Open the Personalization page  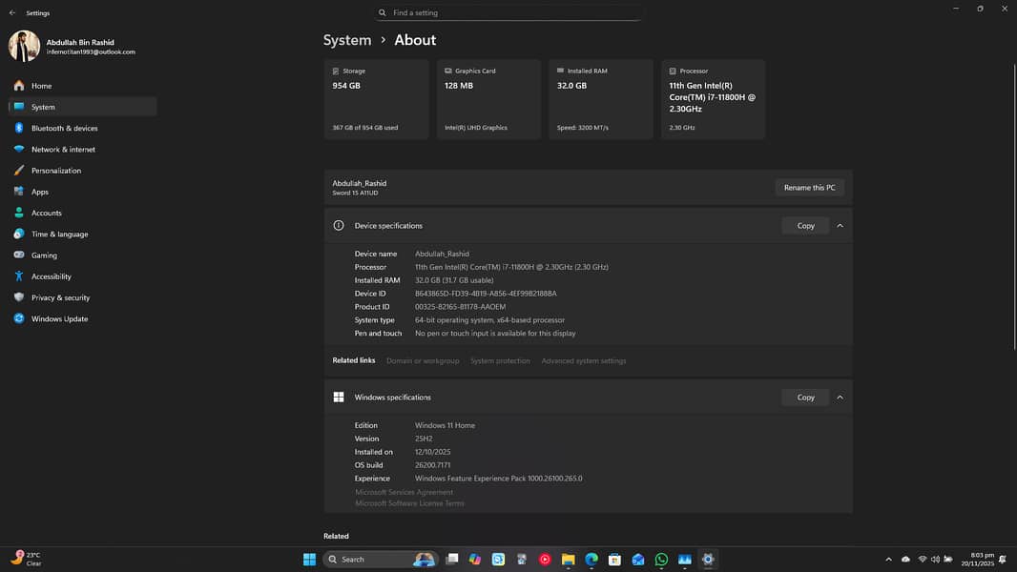click(55, 171)
